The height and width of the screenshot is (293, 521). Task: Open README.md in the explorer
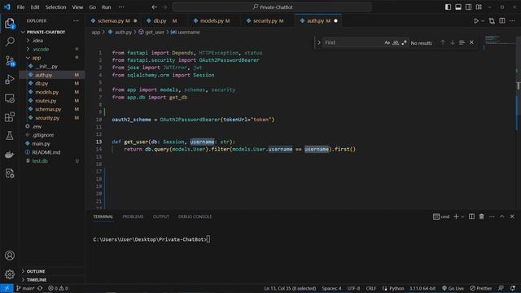[46, 152]
